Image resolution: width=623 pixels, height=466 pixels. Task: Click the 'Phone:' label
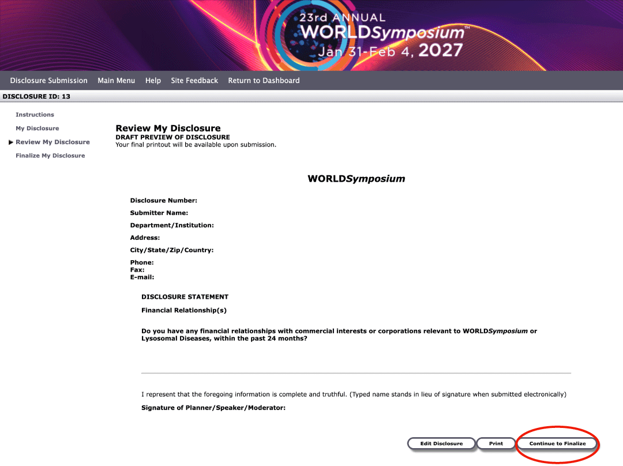click(142, 262)
